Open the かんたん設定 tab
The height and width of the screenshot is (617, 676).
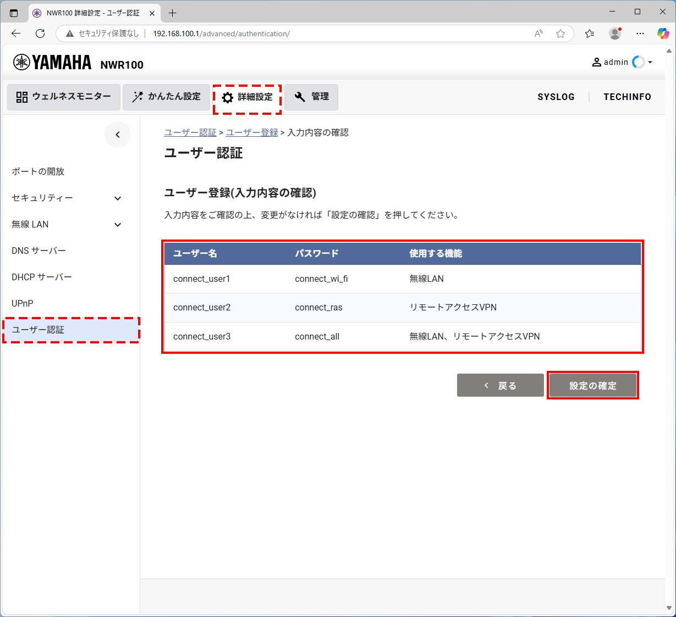point(166,97)
